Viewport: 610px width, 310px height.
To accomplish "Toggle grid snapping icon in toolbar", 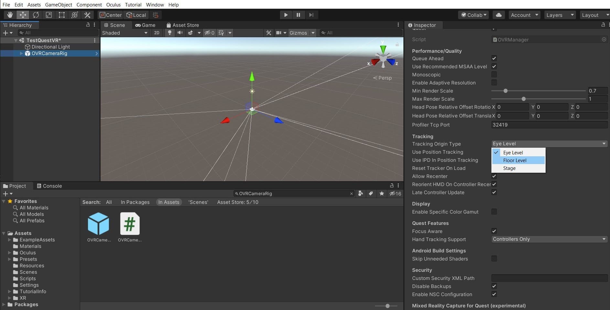I will (155, 15).
